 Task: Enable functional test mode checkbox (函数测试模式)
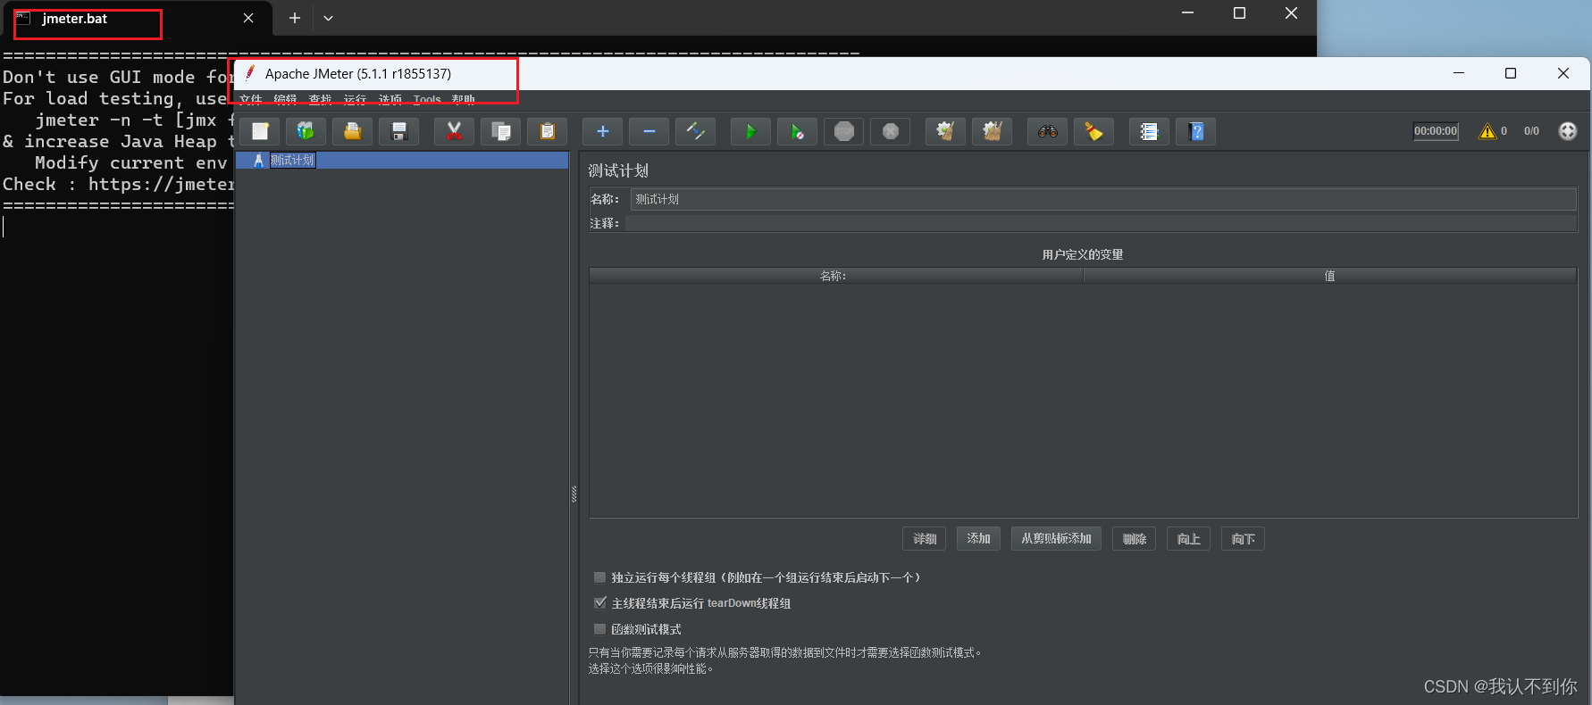coord(600,629)
